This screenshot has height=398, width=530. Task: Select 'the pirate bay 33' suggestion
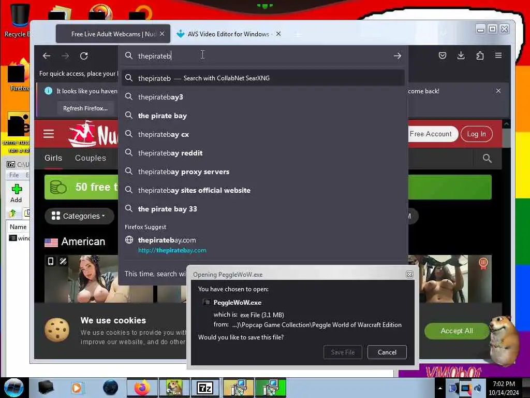[263, 209]
